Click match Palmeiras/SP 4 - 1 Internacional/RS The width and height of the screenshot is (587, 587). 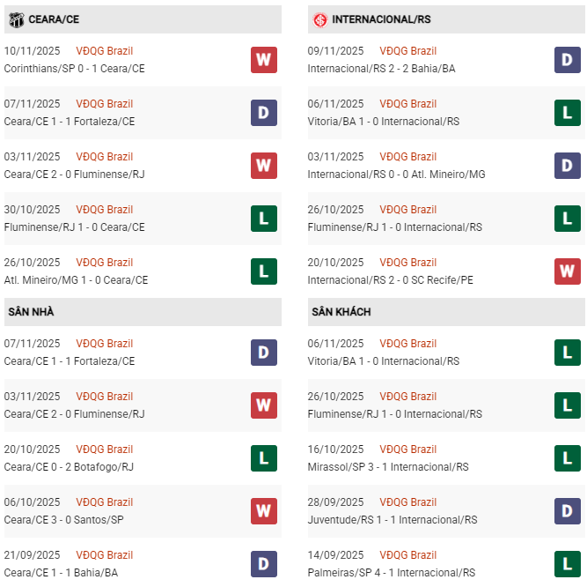(x=388, y=573)
